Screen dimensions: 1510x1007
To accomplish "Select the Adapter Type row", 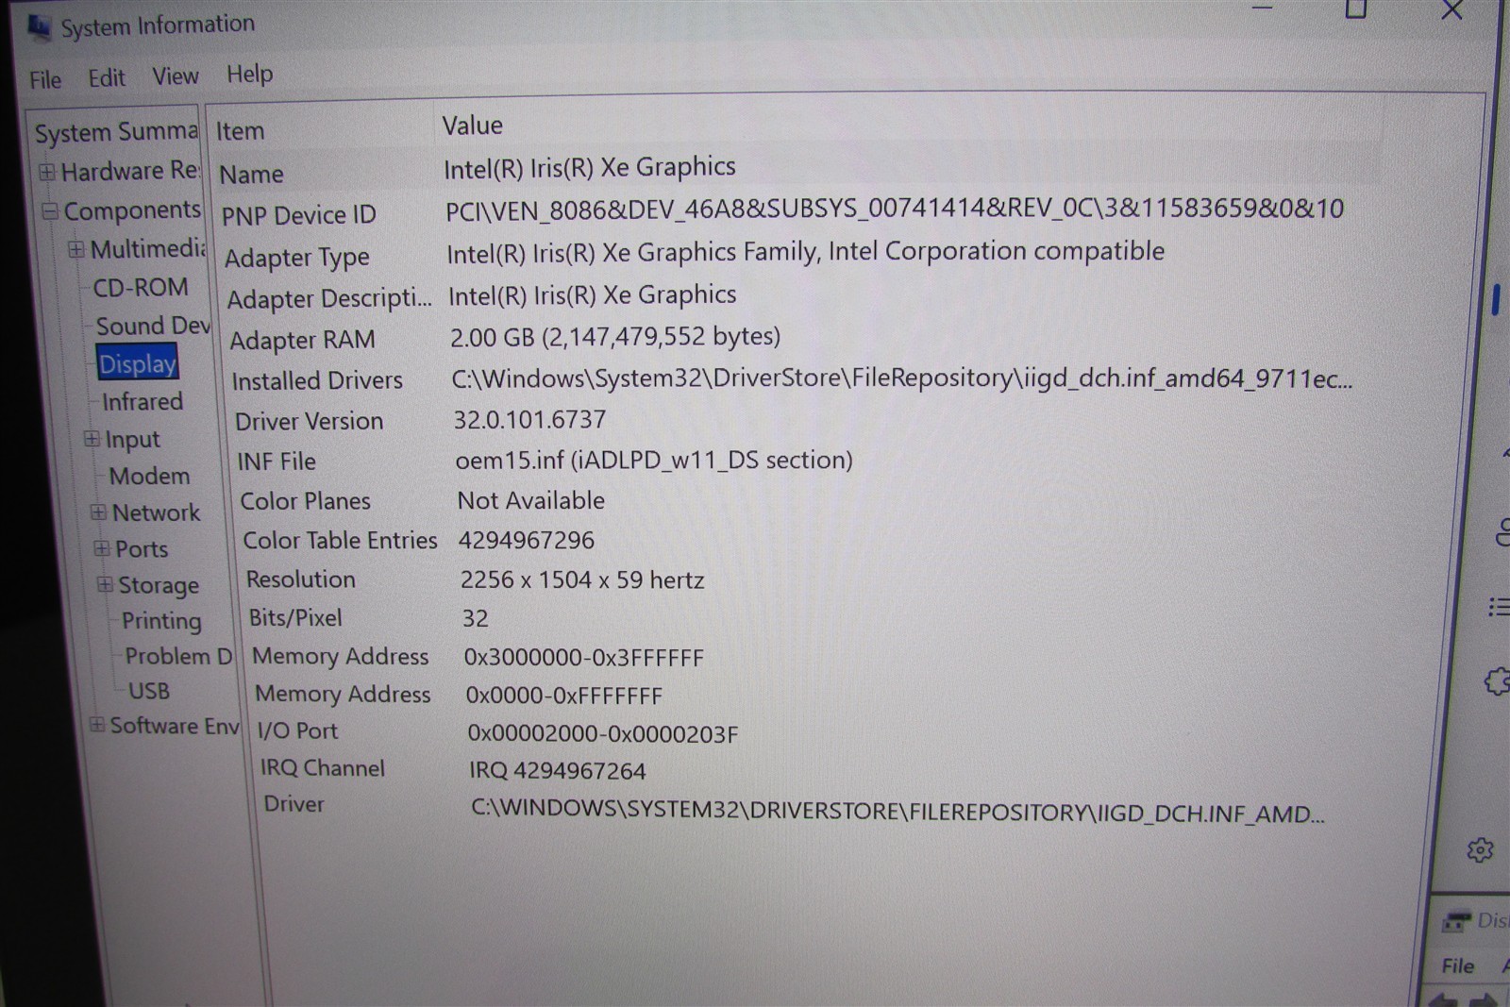I will [x=694, y=253].
